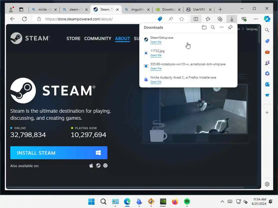This screenshot has width=278, height=208.
Task: Click the Downloads toolbar arrow icon
Action: point(232,19)
